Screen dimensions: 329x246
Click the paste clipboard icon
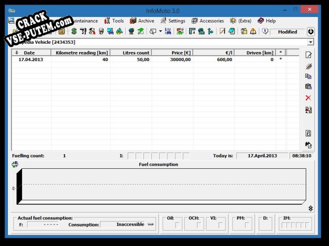pos(308,86)
